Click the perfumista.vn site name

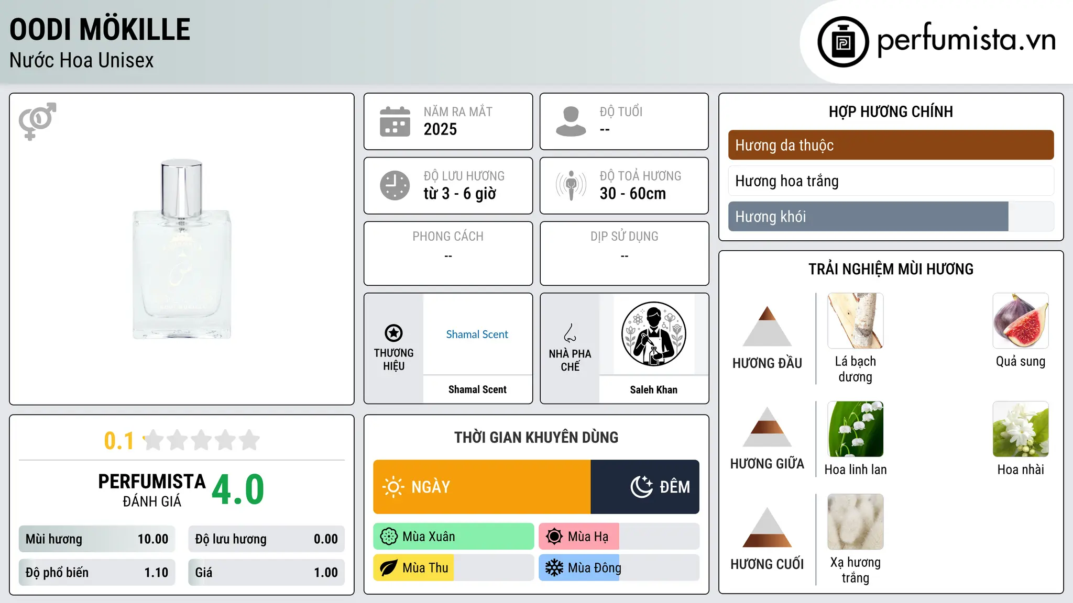[966, 40]
